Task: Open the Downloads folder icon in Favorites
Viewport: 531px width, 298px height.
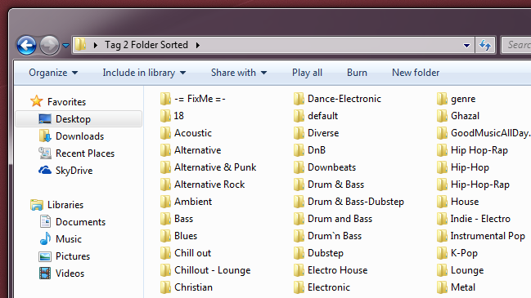Action: pyautogui.click(x=45, y=136)
